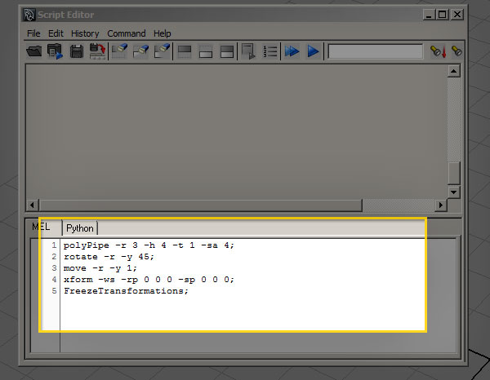Screen dimensions: 490x380
Task: Click the Source Script icon
Action: (x=55, y=51)
